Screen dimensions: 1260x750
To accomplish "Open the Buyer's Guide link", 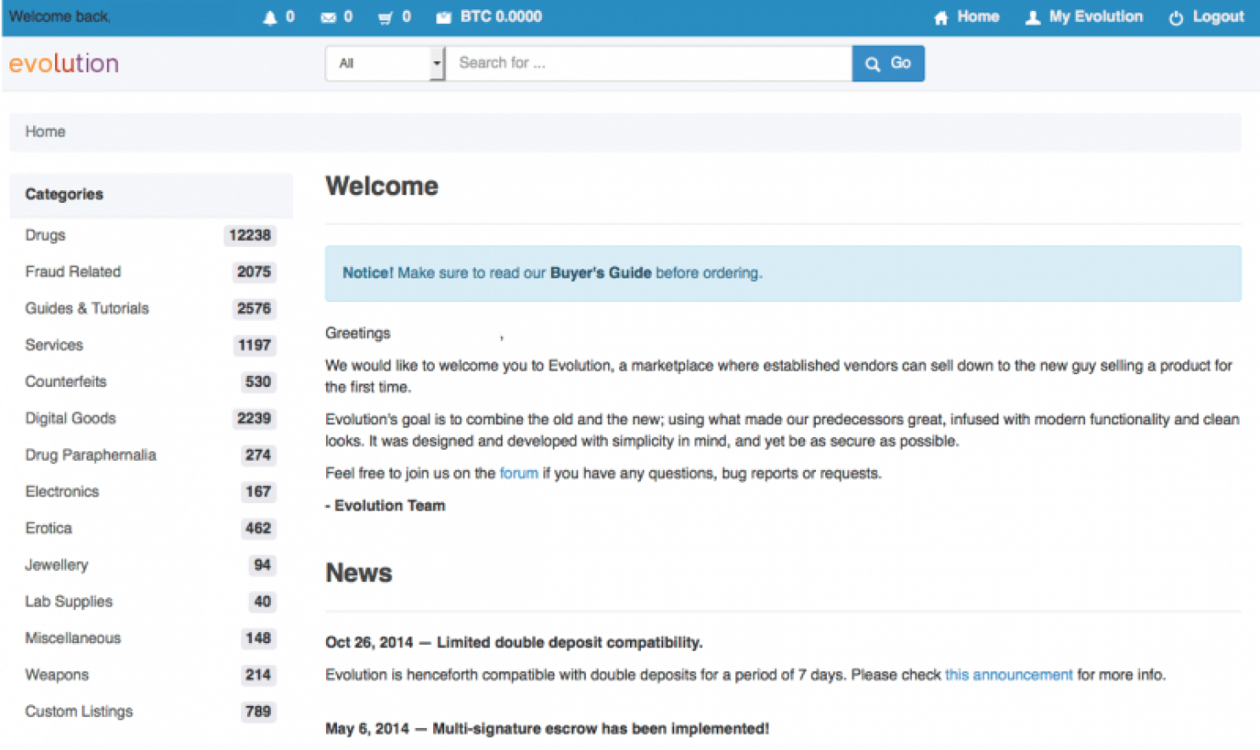I will pyautogui.click(x=601, y=273).
